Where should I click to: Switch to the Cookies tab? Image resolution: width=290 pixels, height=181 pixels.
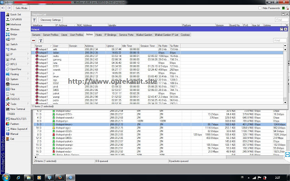185,35
